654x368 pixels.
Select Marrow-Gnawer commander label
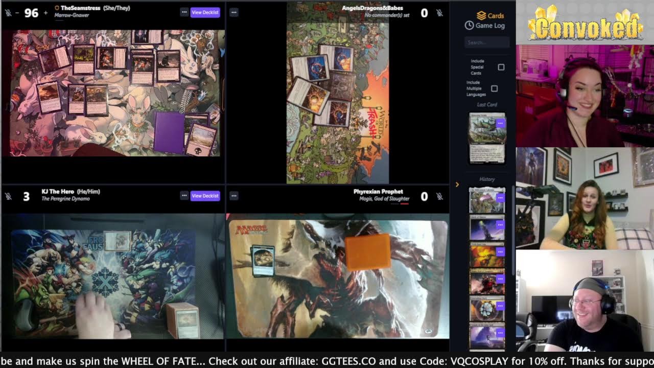(72, 15)
